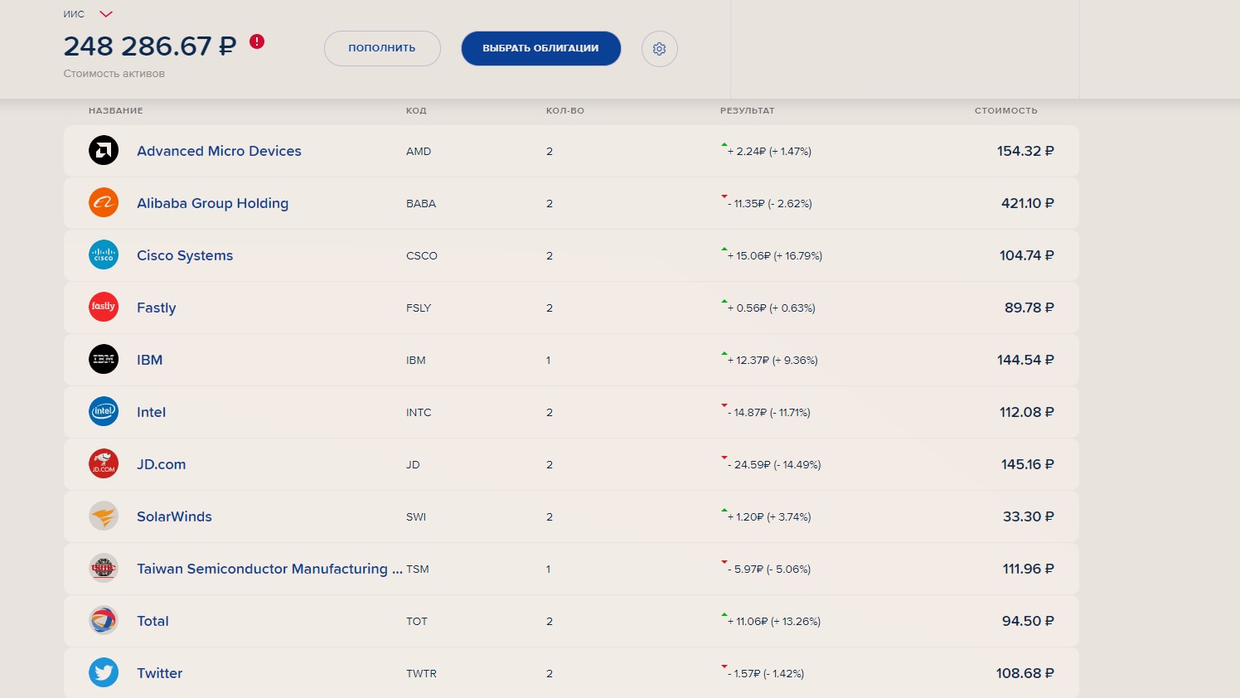Click the 144.54 ₽ value for IBM

tap(1025, 360)
